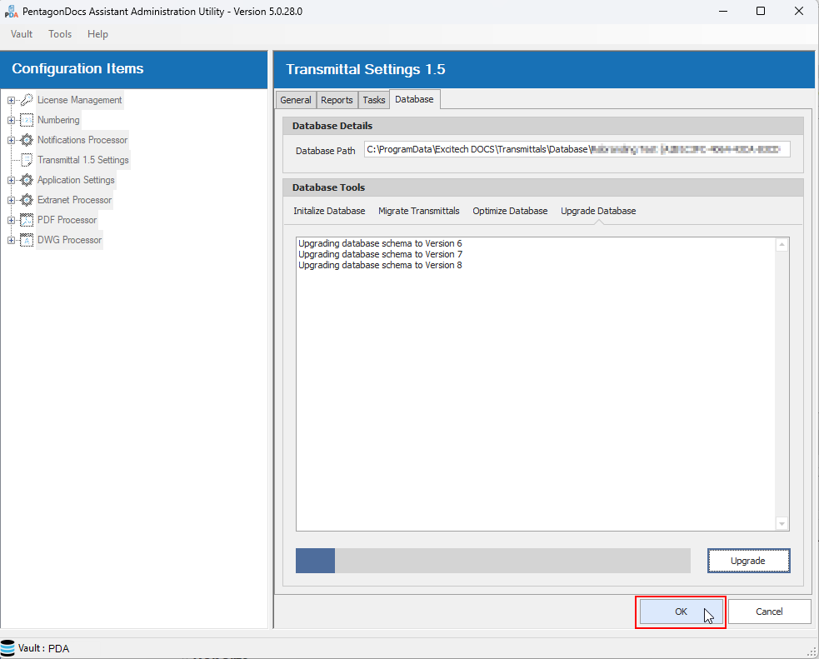The image size is (819, 659).
Task: Click the Notifications Processor gear icon
Action: coord(27,140)
